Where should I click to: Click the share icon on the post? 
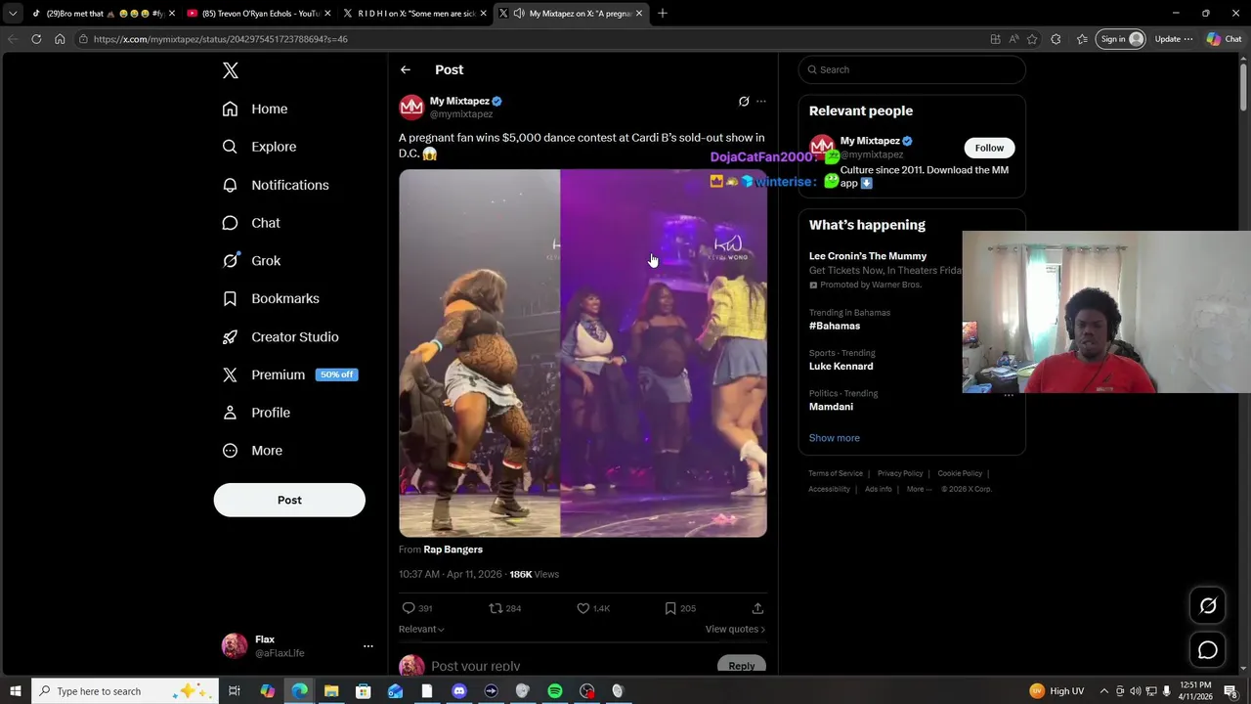click(x=757, y=608)
